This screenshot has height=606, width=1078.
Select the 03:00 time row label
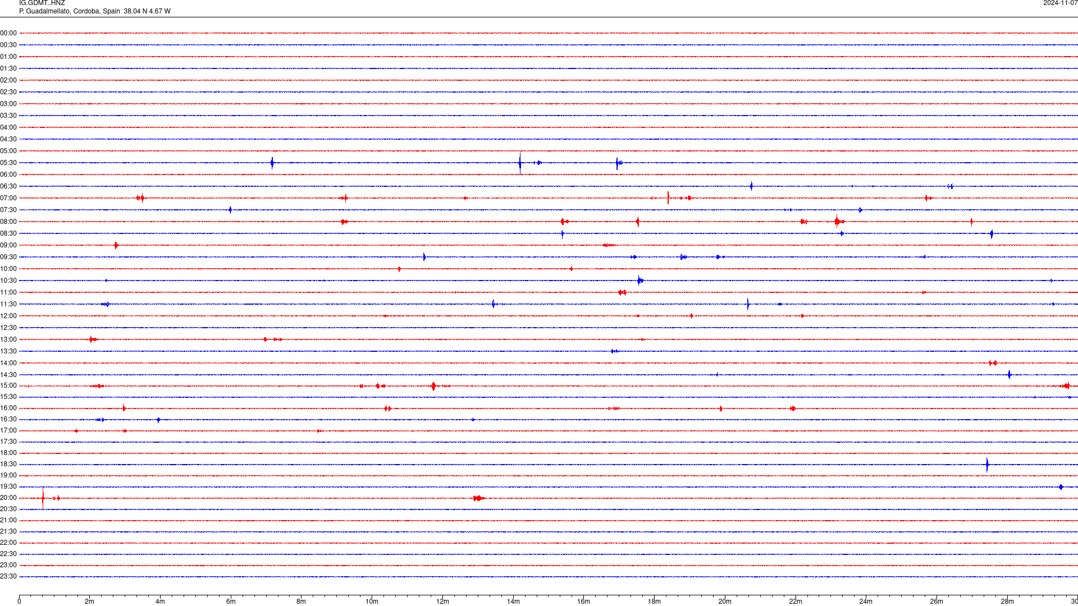(x=8, y=104)
